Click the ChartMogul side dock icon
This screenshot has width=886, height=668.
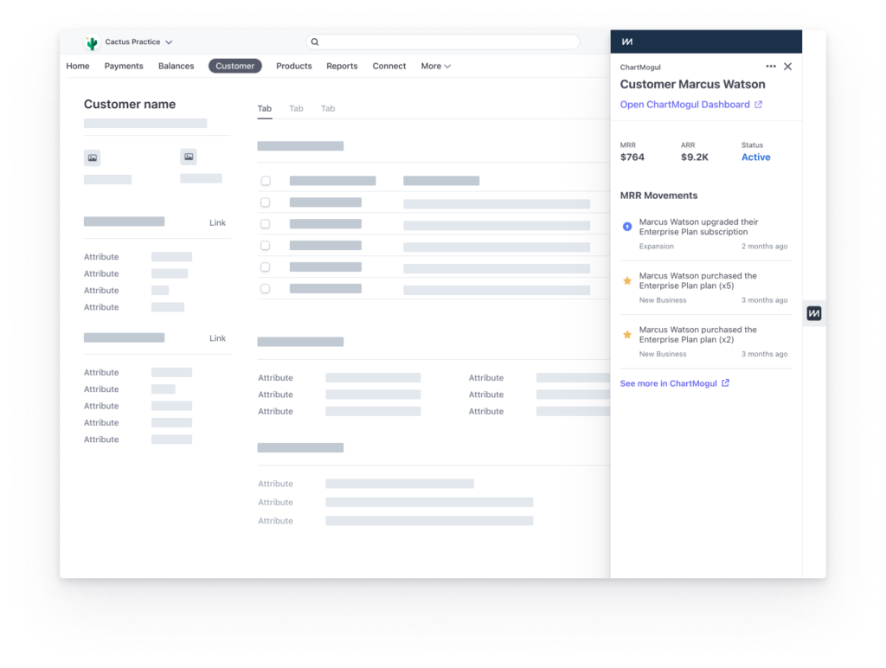pos(814,313)
